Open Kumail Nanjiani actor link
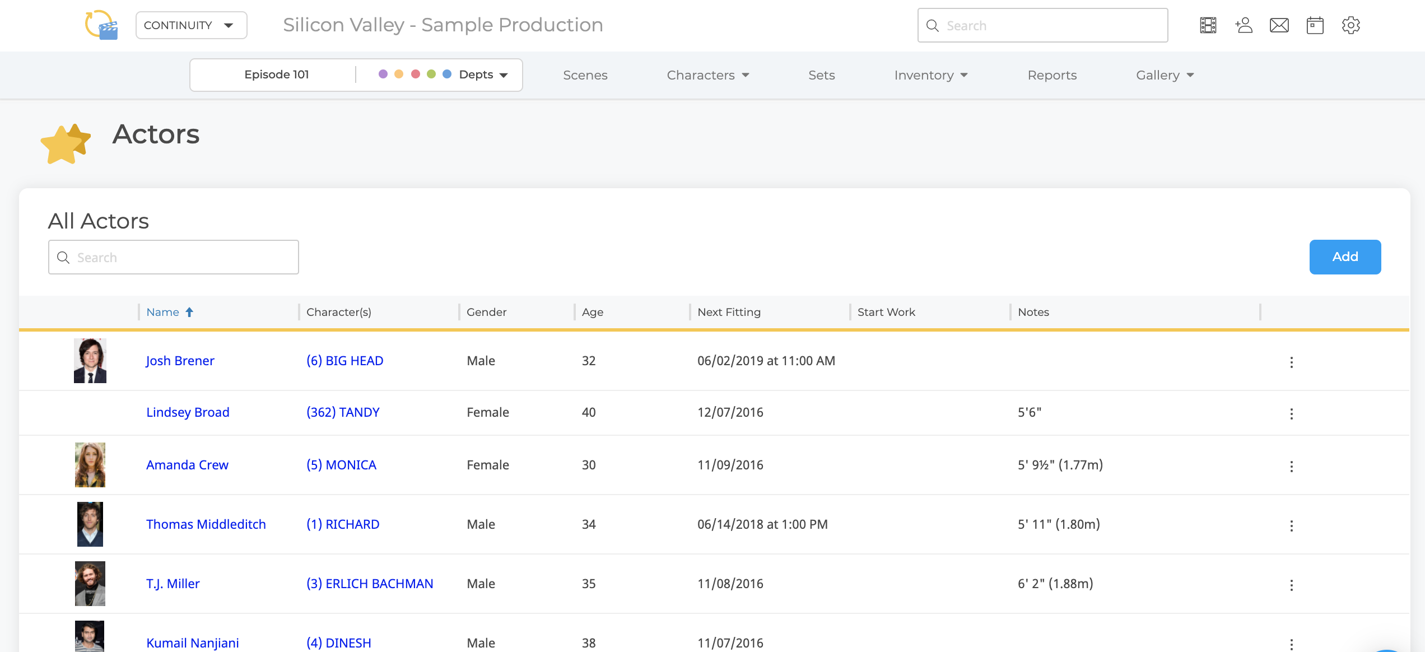 point(193,643)
